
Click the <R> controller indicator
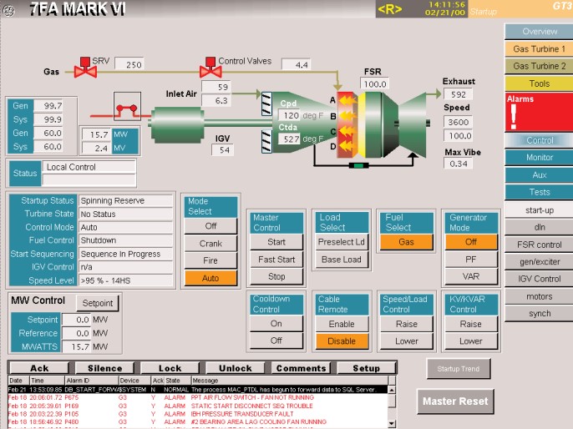tap(389, 9)
